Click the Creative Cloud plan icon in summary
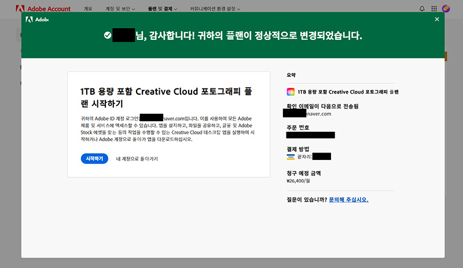Image resolution: width=463 pixels, height=268 pixels. tap(291, 92)
